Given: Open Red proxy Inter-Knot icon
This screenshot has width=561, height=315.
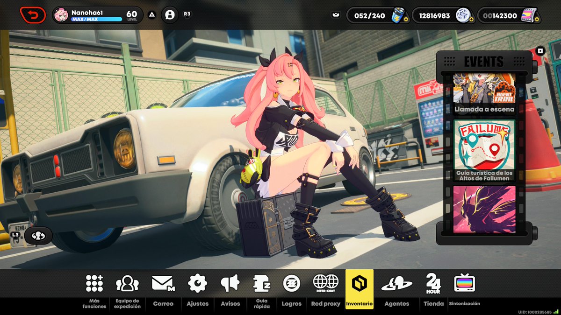Looking at the screenshot, I should [x=326, y=283].
